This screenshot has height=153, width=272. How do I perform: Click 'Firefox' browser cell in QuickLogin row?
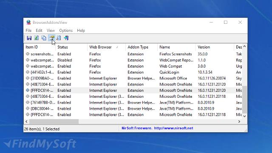[x=95, y=72]
